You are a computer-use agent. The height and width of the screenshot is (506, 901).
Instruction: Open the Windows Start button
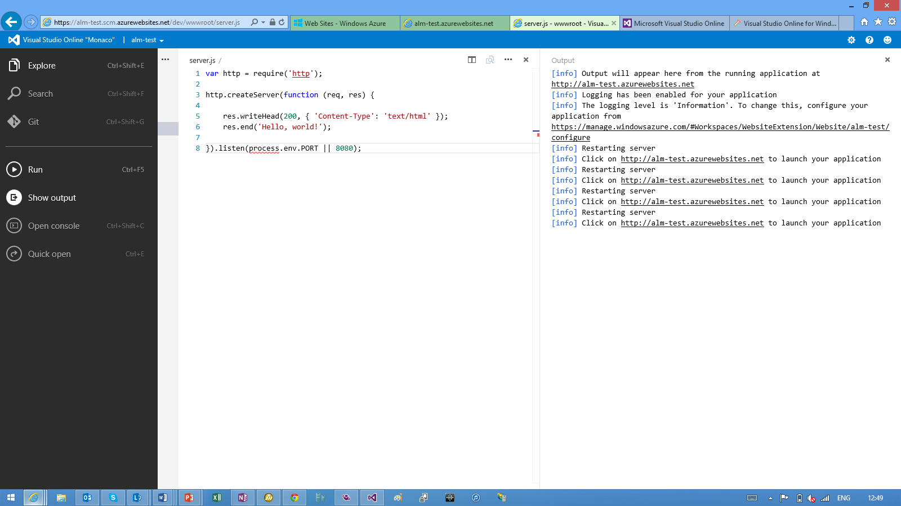[x=11, y=498]
